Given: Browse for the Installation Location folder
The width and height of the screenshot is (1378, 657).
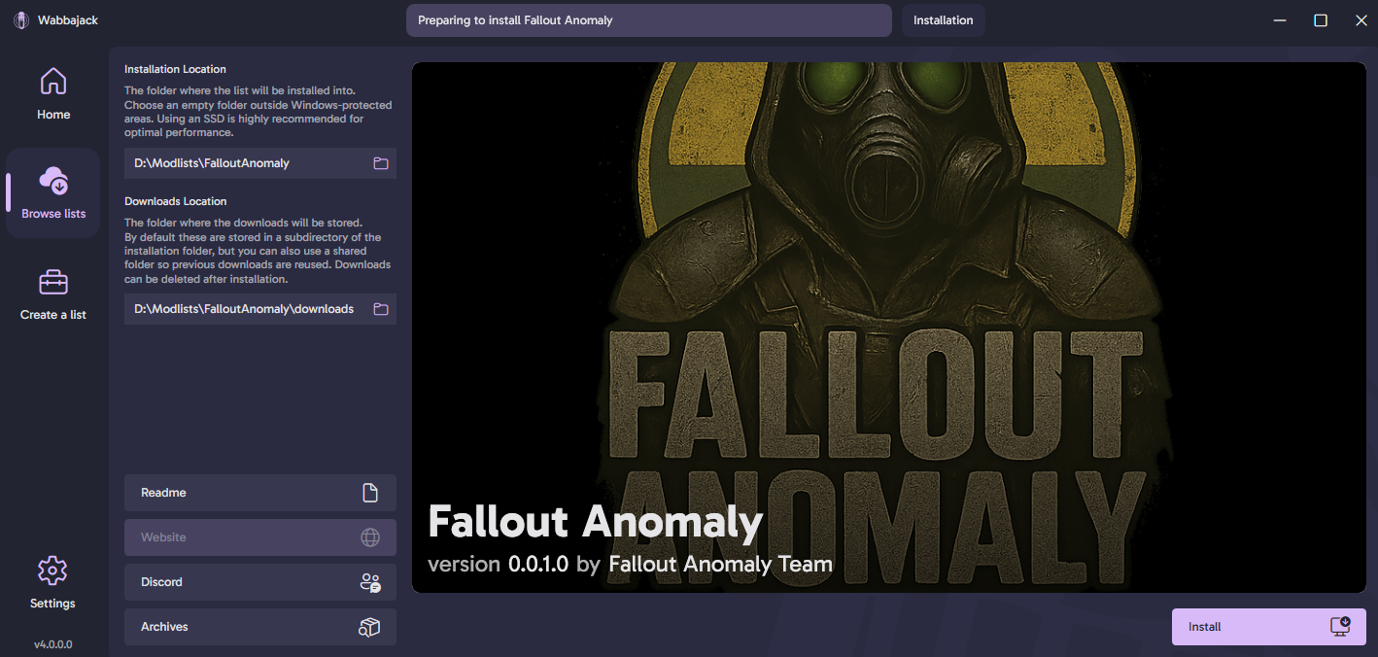Looking at the screenshot, I should click(381, 163).
